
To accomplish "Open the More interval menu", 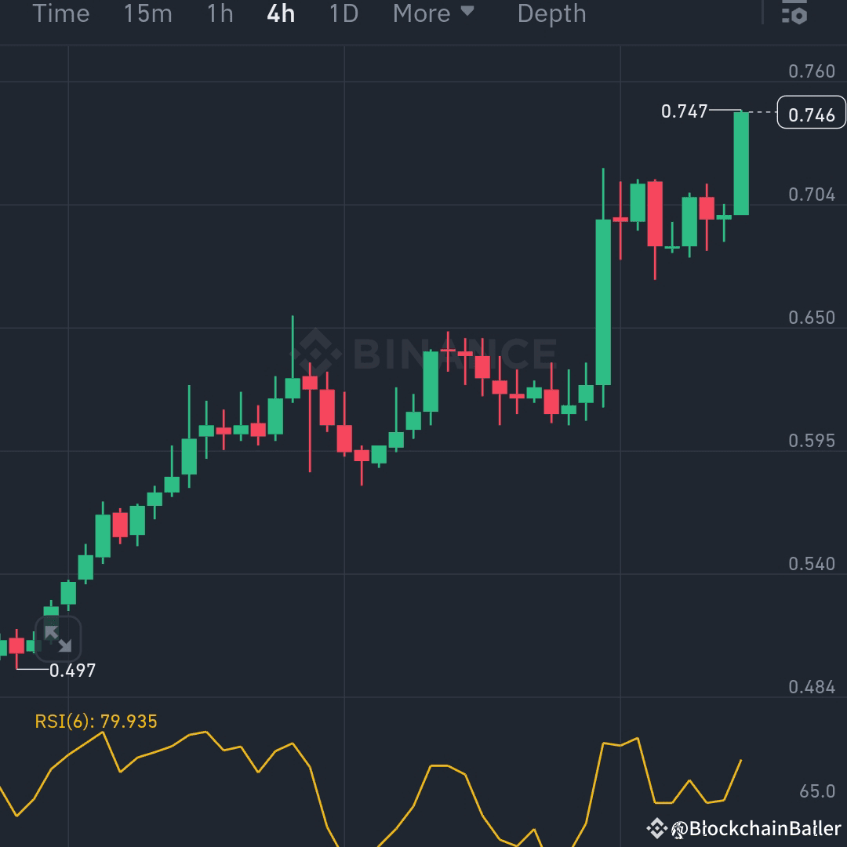I will pos(421,13).
